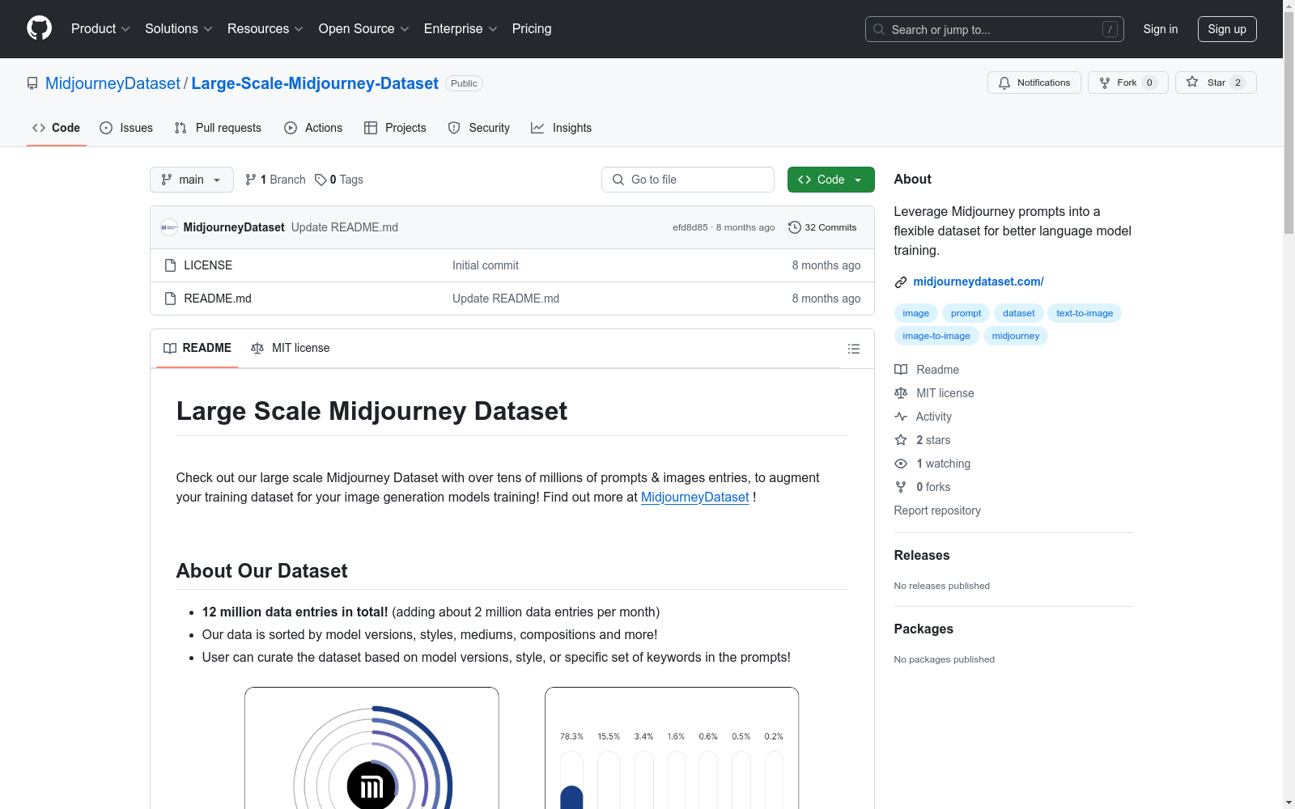Screen dimensions: 1295x809
Task: Open the Open Source dropdown
Action: (x=364, y=29)
